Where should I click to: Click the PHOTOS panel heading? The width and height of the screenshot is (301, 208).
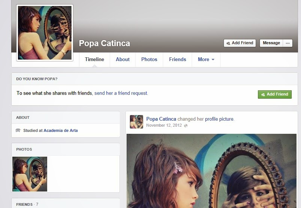coord(24,150)
